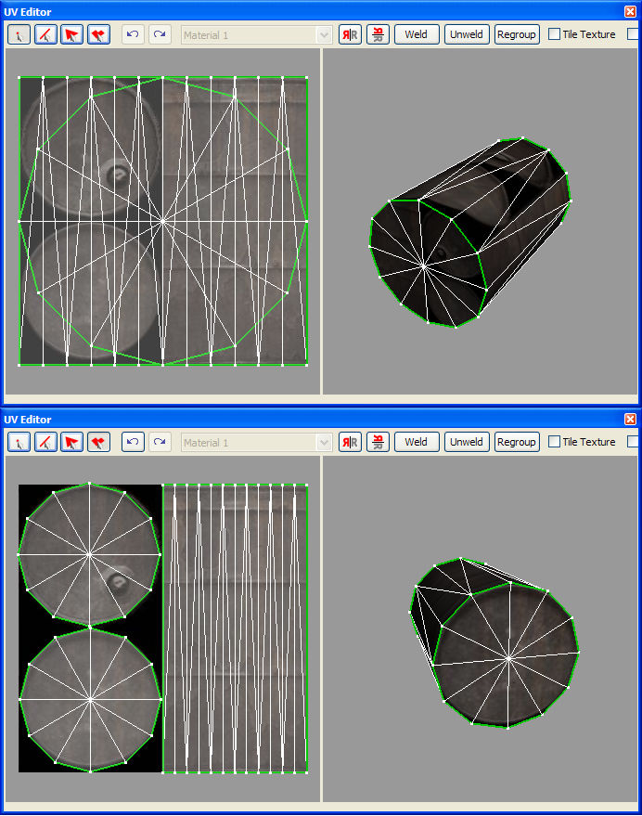Click the upper cap circle center in bottom UV map

[89, 555]
